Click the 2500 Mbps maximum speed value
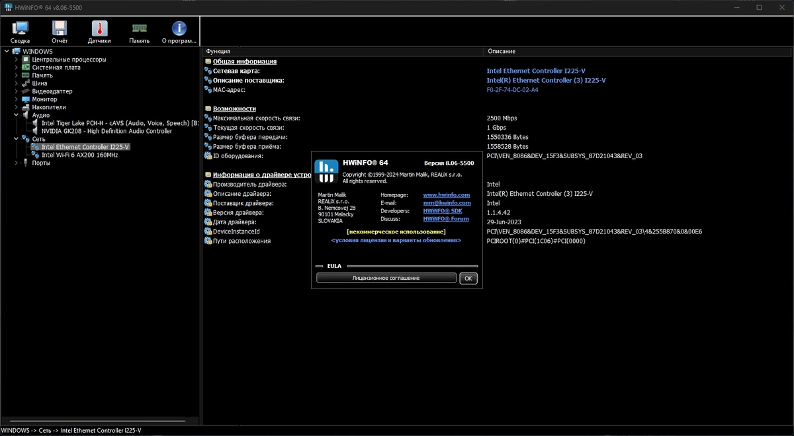The width and height of the screenshot is (794, 436). tap(502, 118)
